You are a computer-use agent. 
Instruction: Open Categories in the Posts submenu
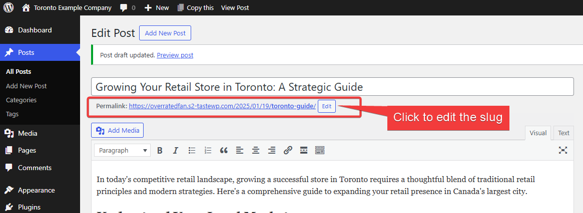pyautogui.click(x=21, y=100)
